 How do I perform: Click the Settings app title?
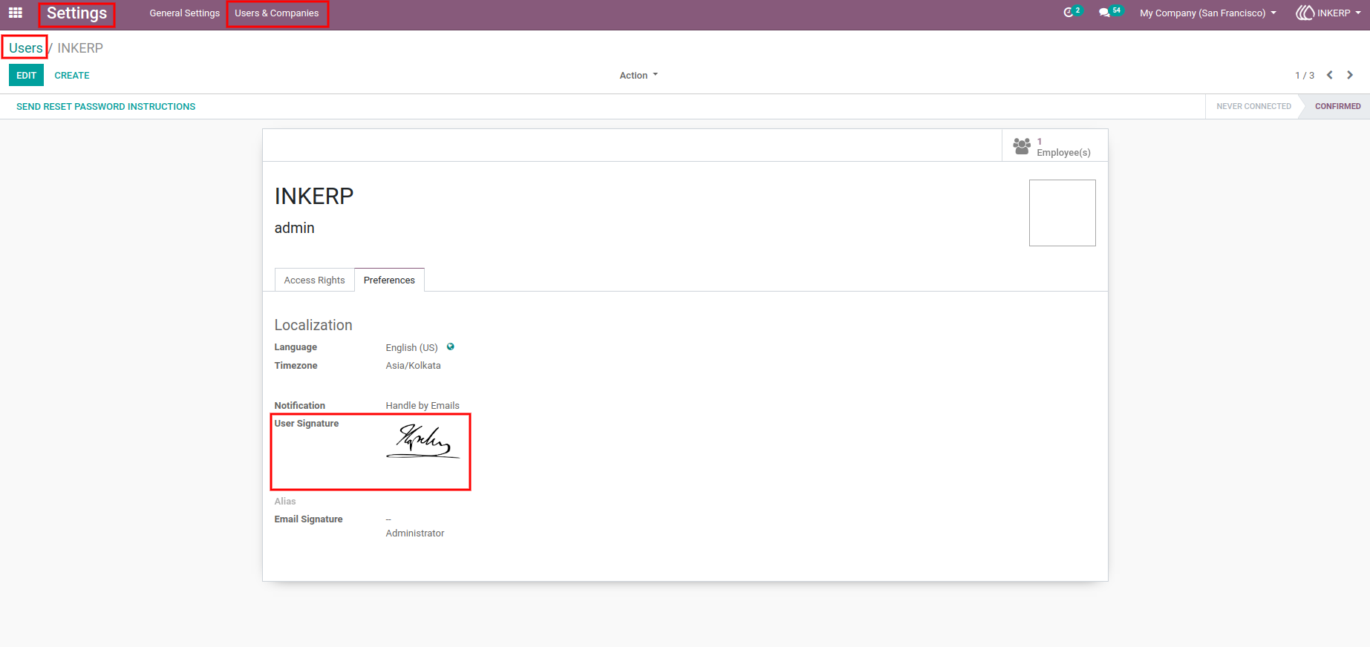pos(76,13)
